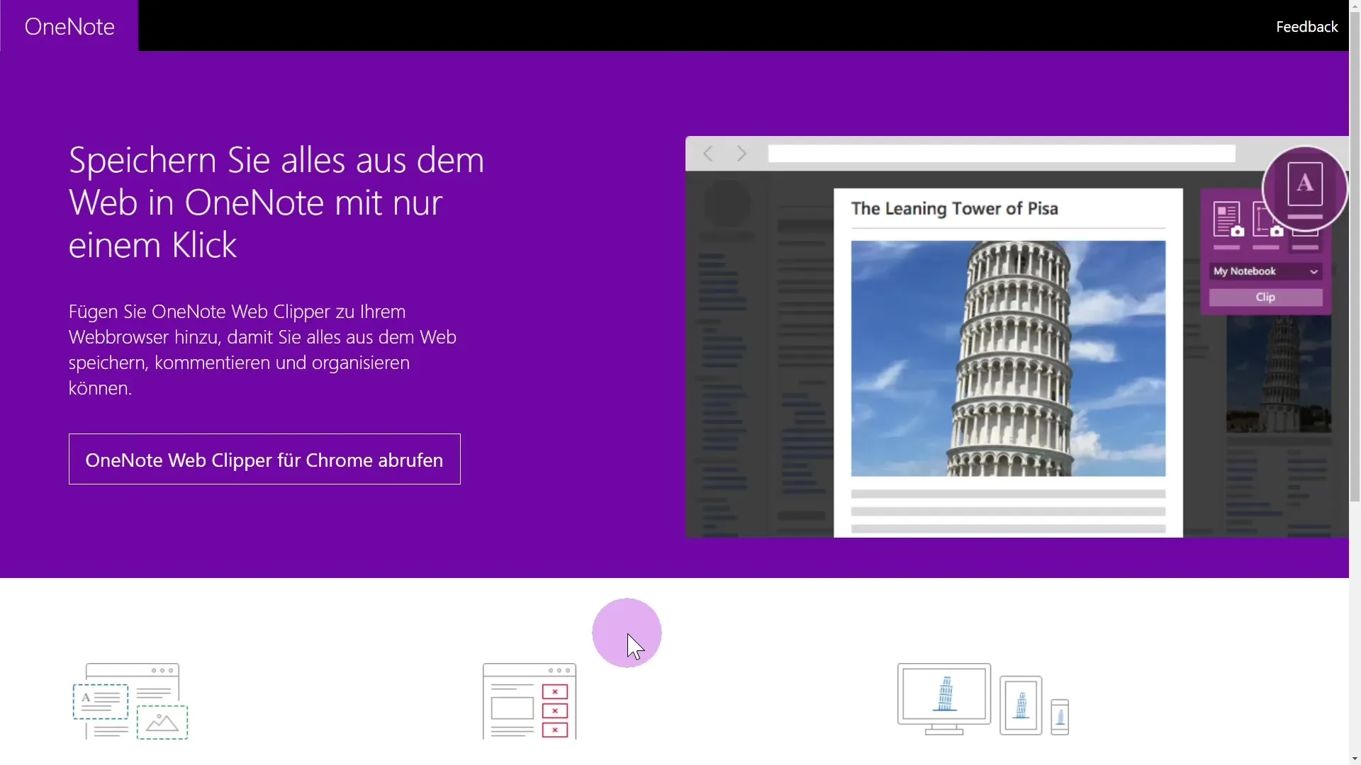
Task: Click the browser mockup address bar
Action: click(x=1000, y=154)
